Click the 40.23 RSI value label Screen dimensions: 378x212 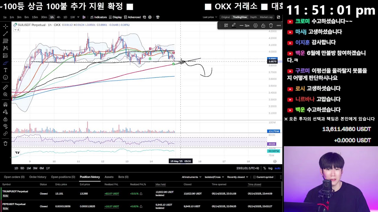pos(271,144)
